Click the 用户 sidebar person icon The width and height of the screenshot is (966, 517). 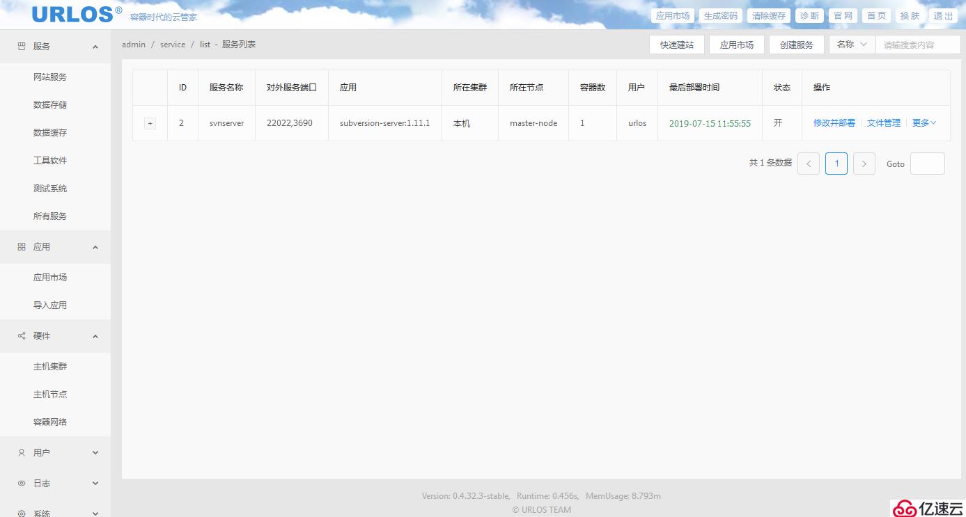[21, 453]
